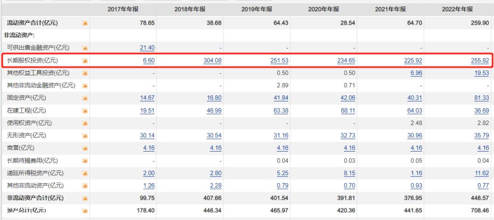The image size is (494, 220).
Task: Click 2017 商誉 value 4.16
Action: click(x=149, y=148)
